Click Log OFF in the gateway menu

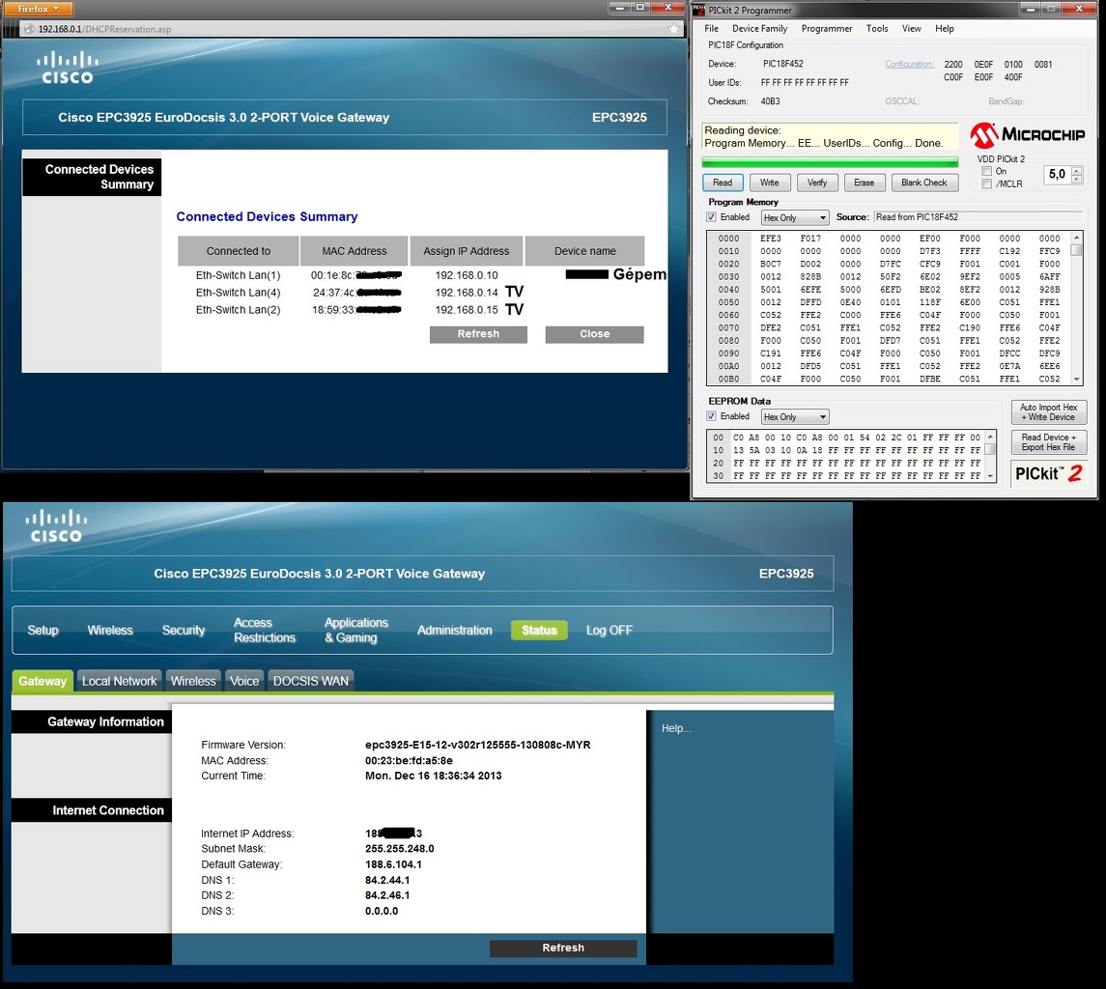[x=610, y=631]
